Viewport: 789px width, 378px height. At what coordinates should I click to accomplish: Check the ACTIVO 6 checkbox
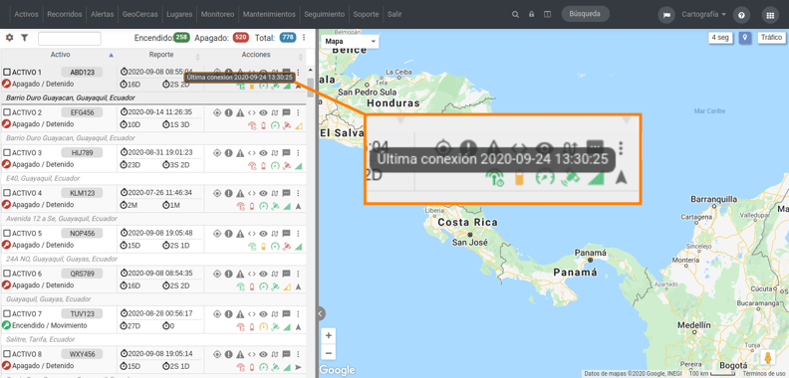[x=7, y=274]
